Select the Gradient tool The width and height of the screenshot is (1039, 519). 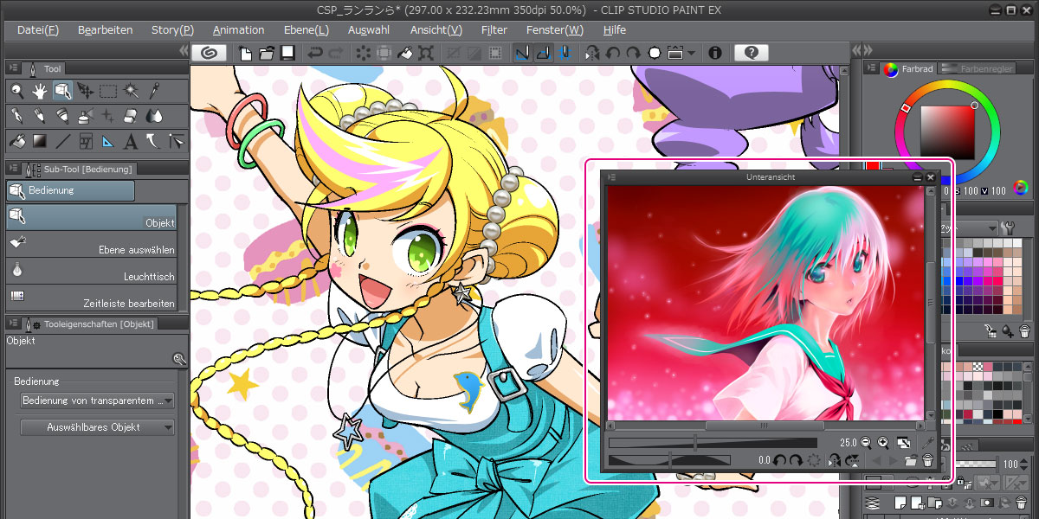[x=41, y=141]
